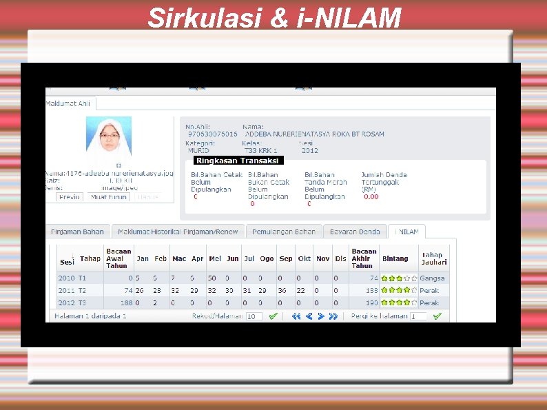Click the MURID category value
Viewport: 547px width, 410px height.
(198, 151)
